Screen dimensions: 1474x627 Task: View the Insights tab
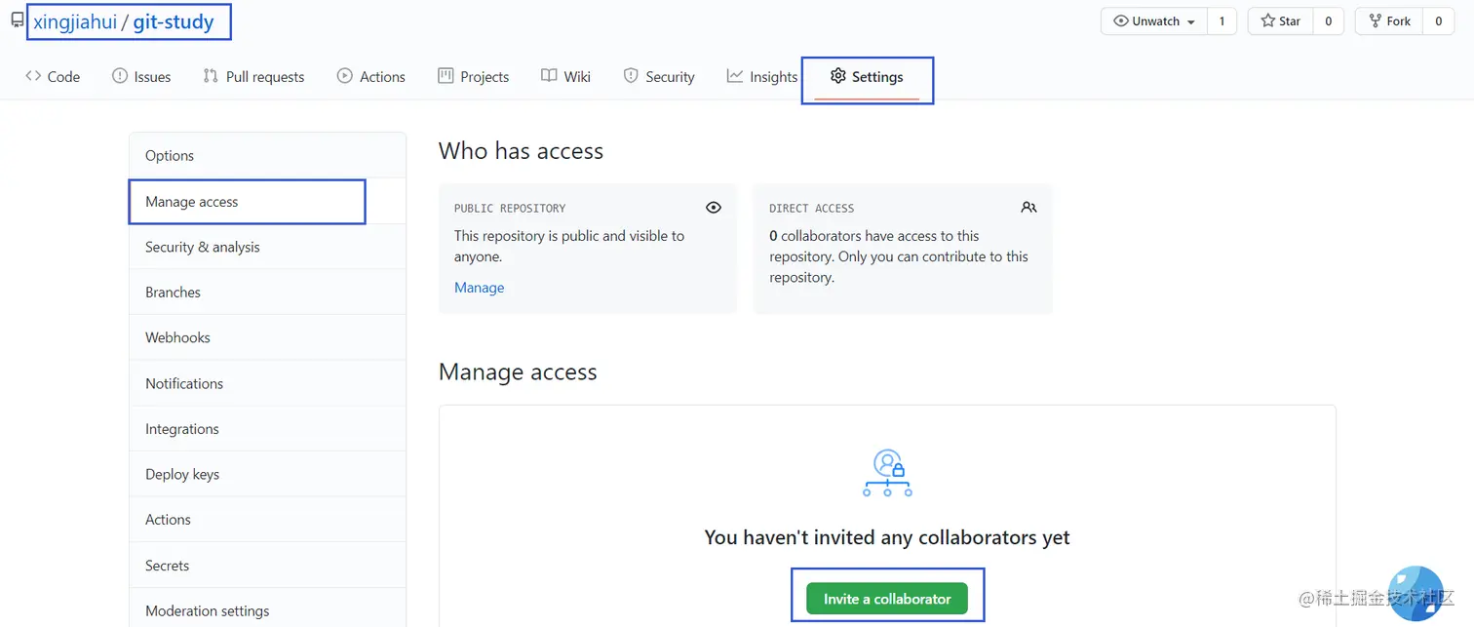(x=762, y=76)
